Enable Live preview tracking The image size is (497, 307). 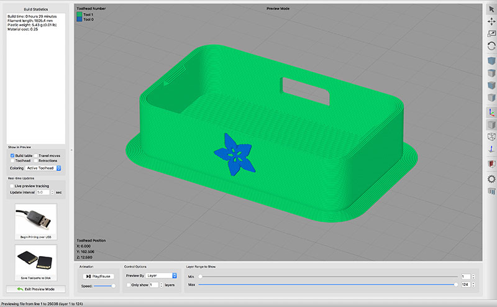pyautogui.click(x=13, y=186)
